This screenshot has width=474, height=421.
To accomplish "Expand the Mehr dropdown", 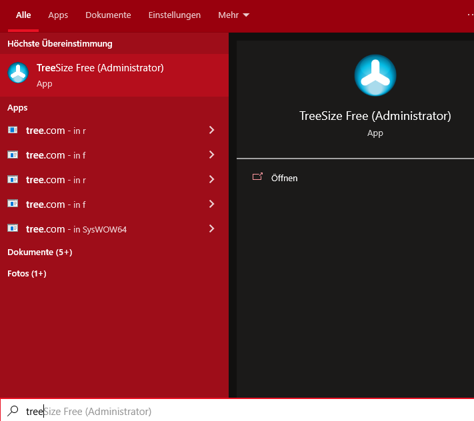I will coord(233,15).
